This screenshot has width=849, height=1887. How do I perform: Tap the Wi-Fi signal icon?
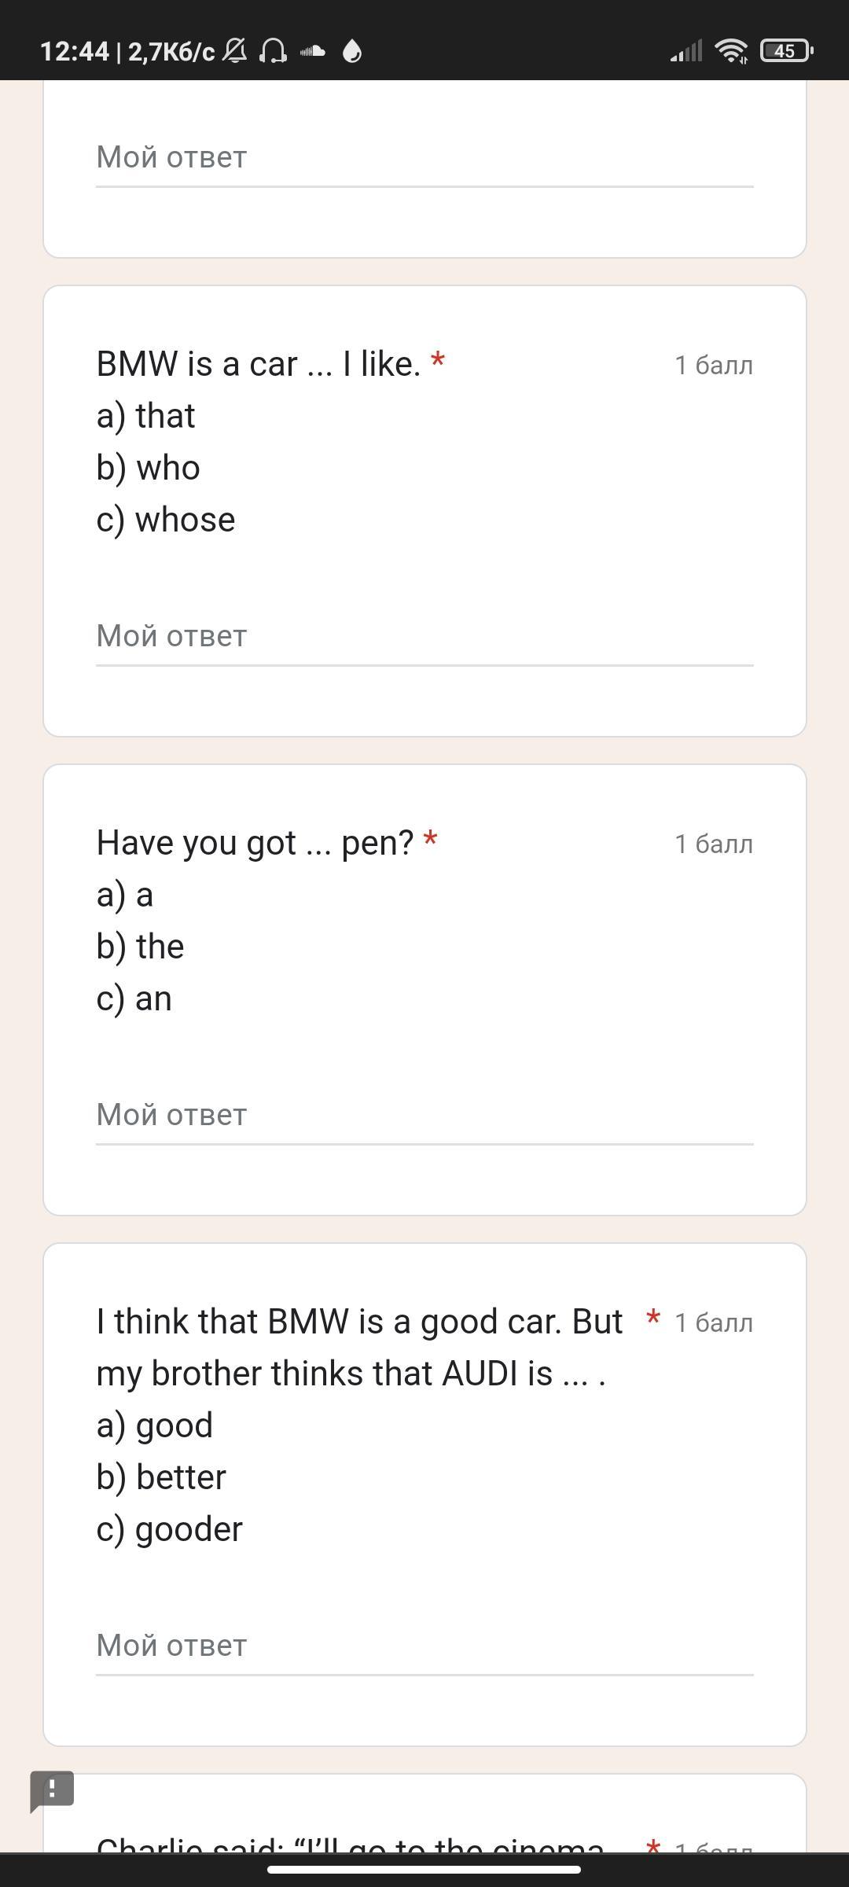[731, 51]
